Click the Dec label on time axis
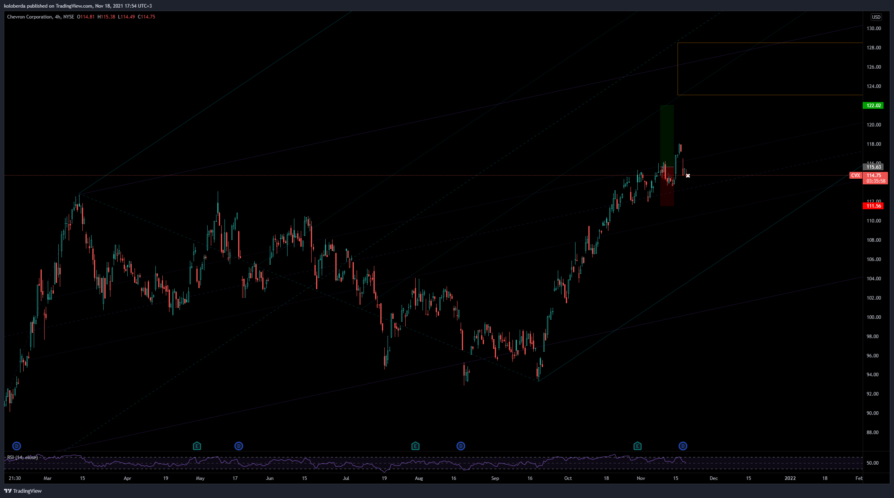The height and width of the screenshot is (498, 894). [713, 478]
